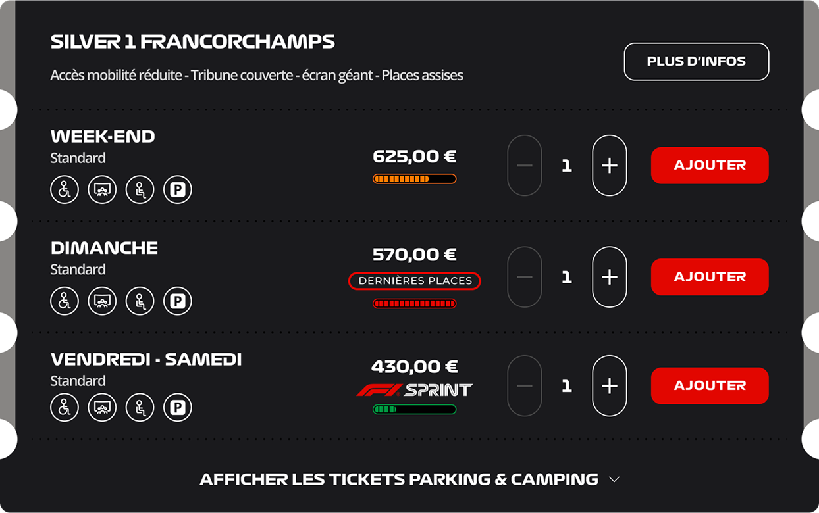819x513 pixels.
Task: Click the wheelchair icon under Vendredi - Samedi
Action: coord(65,407)
